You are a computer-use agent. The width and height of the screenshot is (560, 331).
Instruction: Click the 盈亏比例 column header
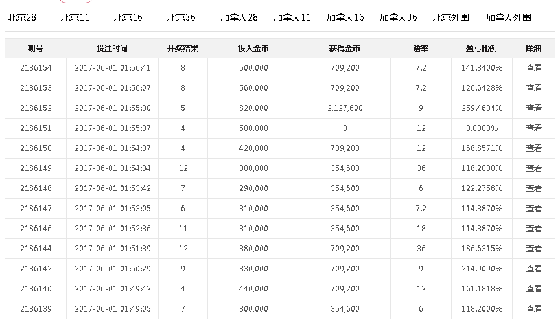point(481,49)
